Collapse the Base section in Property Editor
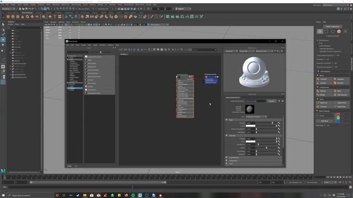This screenshot has height=198, width=353. 227,120
